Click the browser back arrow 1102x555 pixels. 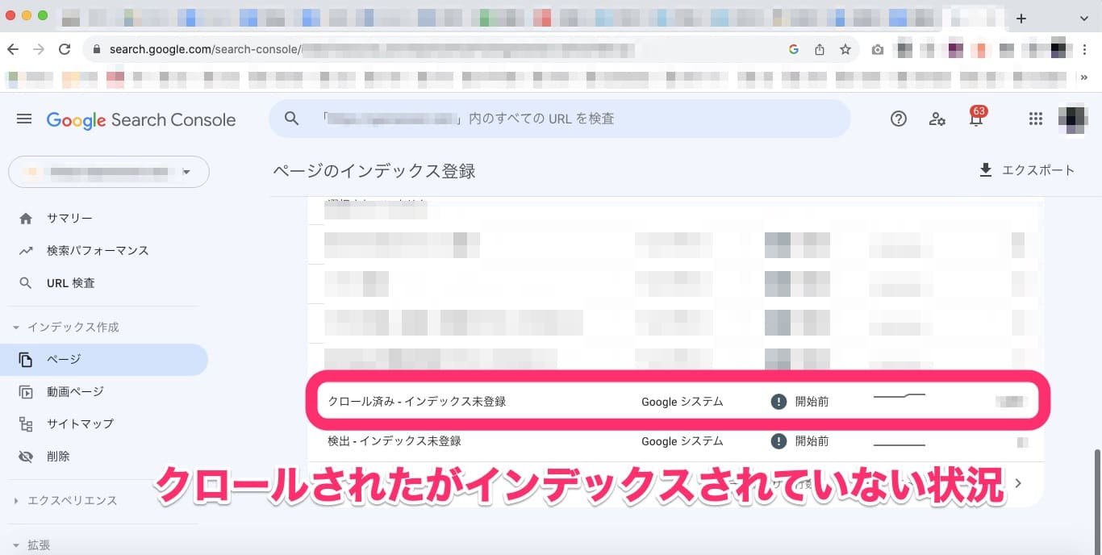[13, 49]
